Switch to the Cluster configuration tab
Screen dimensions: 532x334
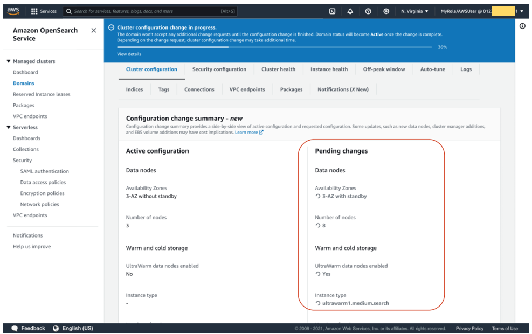(x=151, y=69)
